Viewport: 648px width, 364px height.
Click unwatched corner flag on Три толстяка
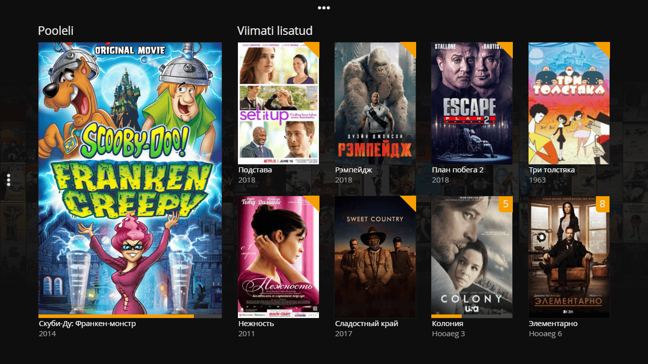coord(604,48)
